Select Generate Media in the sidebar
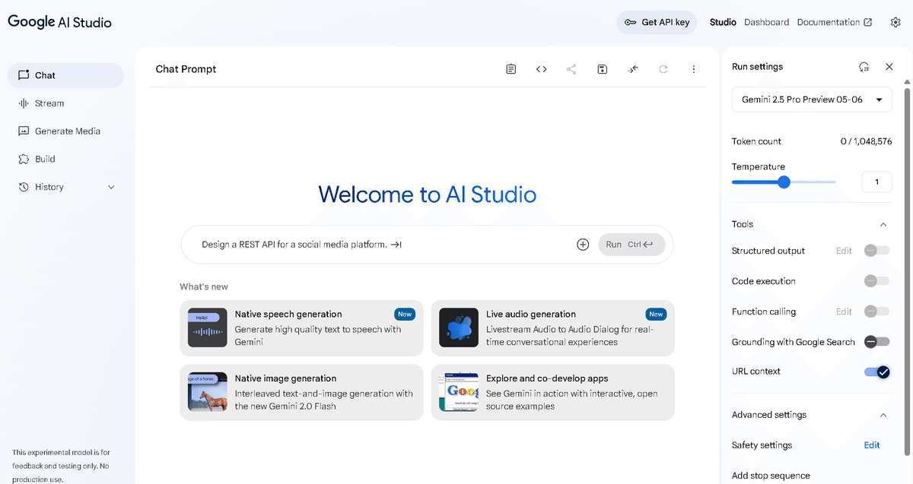 67,131
